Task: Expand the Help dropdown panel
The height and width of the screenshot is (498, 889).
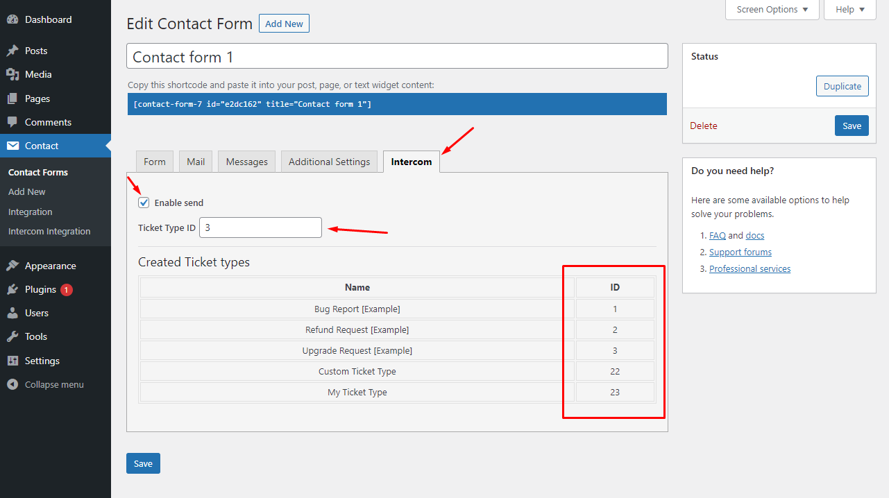Action: point(850,10)
